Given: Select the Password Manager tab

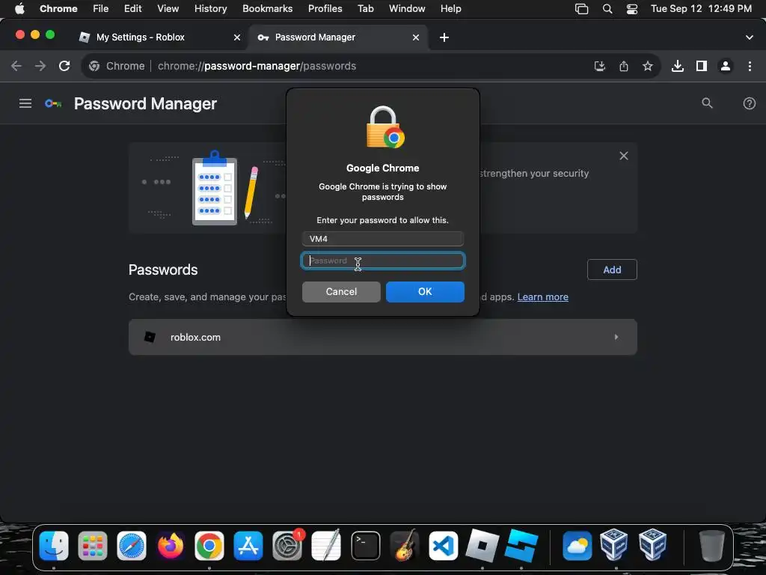Looking at the screenshot, I should (x=315, y=37).
